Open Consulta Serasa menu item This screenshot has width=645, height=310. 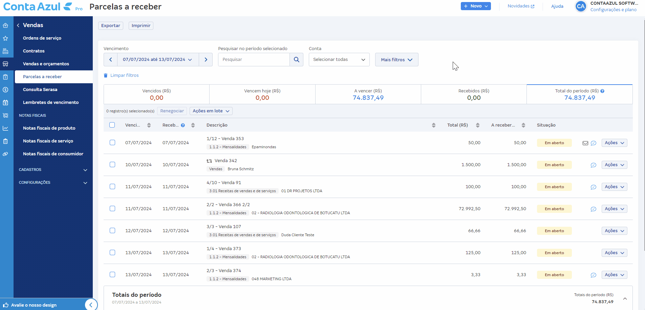tap(40, 90)
